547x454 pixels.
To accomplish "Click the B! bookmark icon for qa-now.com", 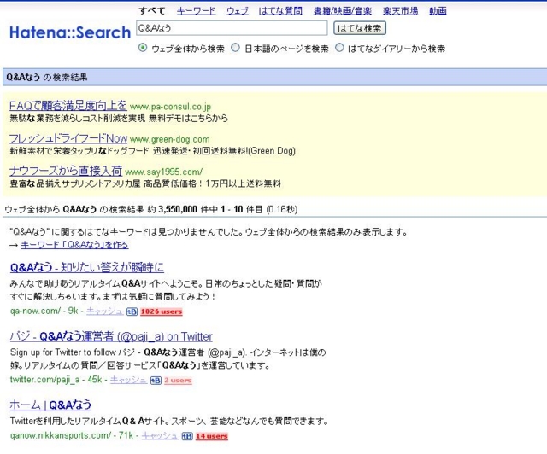I will (132, 311).
